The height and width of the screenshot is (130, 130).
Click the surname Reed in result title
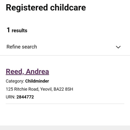[x=14, y=71]
